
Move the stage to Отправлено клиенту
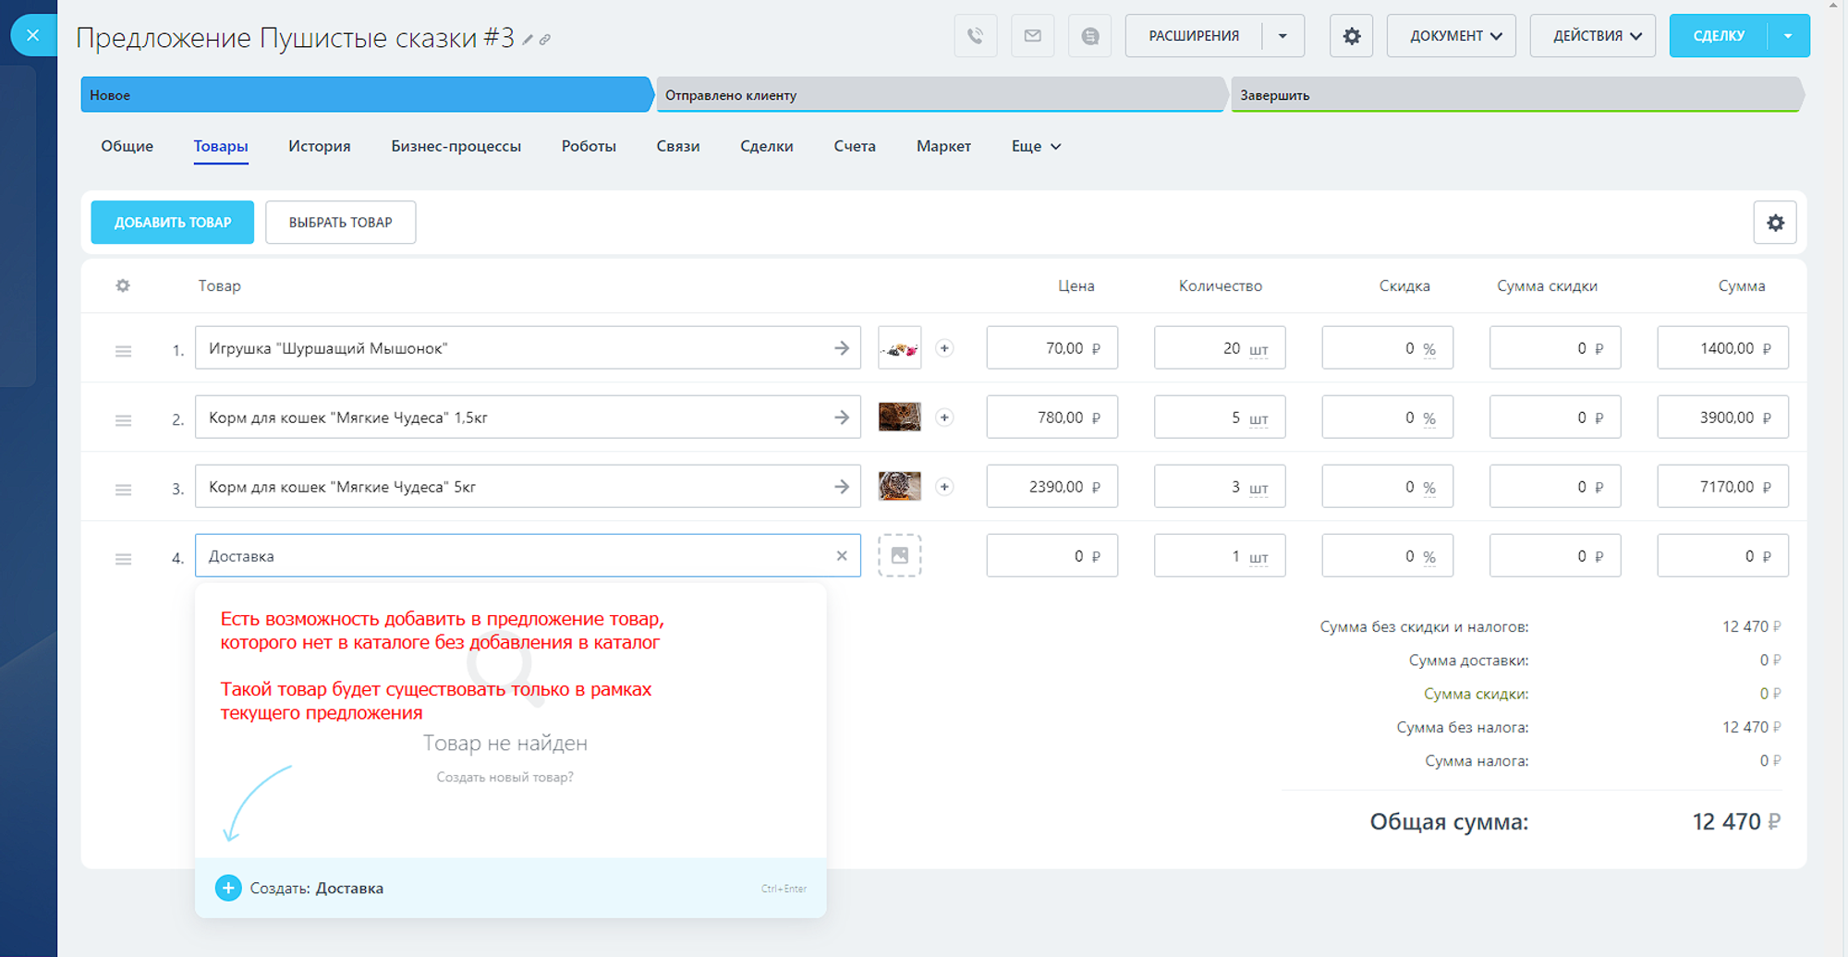(x=941, y=95)
